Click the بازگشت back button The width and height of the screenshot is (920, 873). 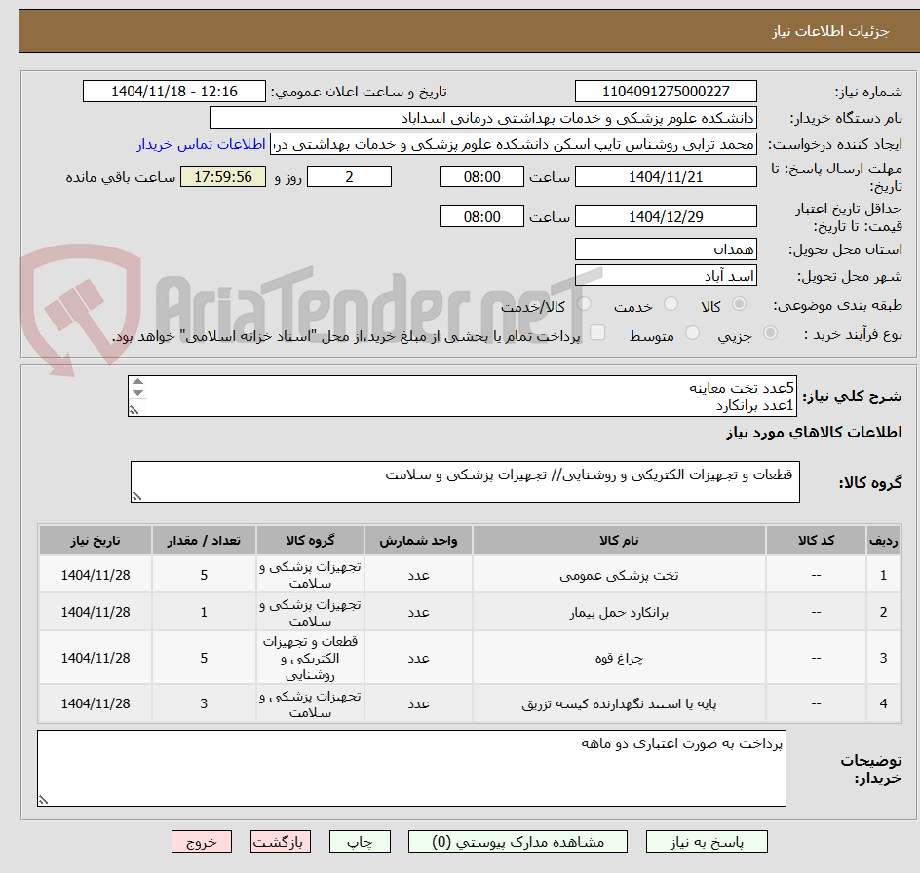[x=281, y=841]
